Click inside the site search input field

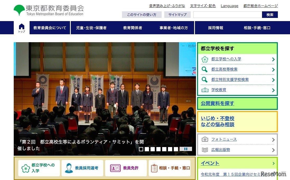tap(227, 15)
